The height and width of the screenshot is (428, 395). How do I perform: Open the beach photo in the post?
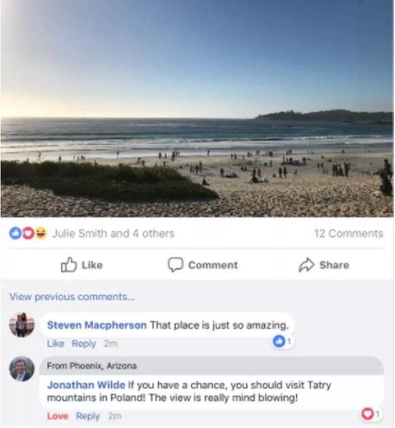pos(197,108)
